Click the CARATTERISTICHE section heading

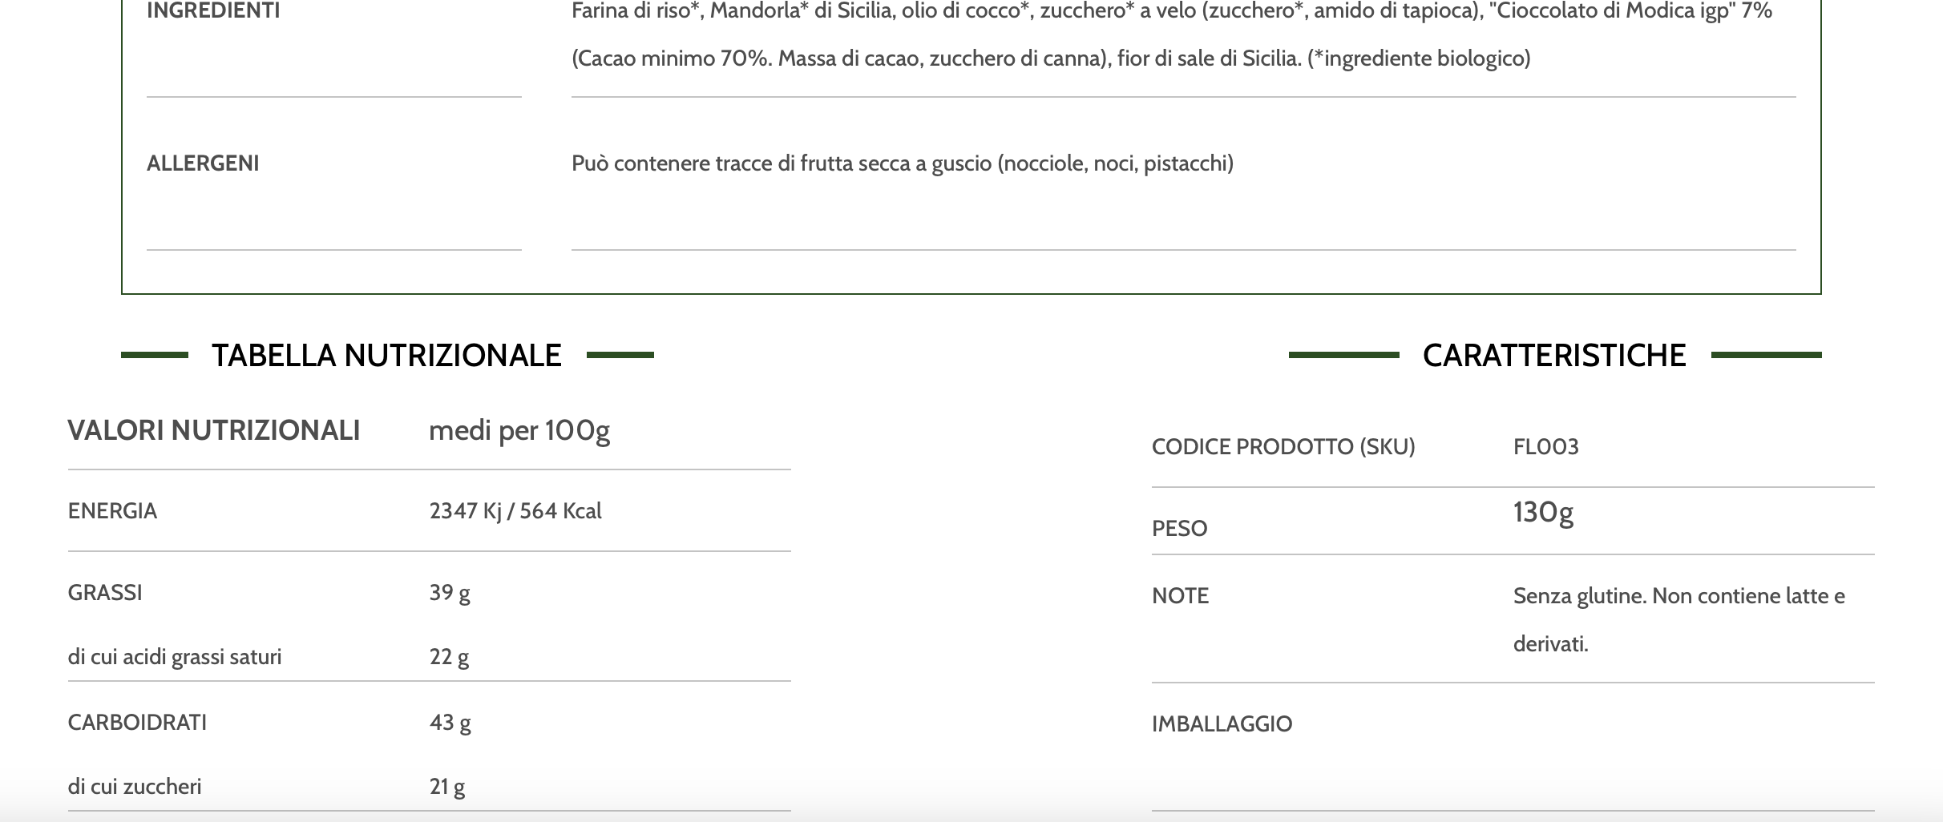[x=1553, y=356]
